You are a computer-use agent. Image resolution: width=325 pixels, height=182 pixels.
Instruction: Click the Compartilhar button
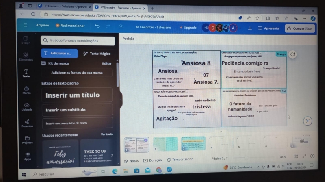300,28
